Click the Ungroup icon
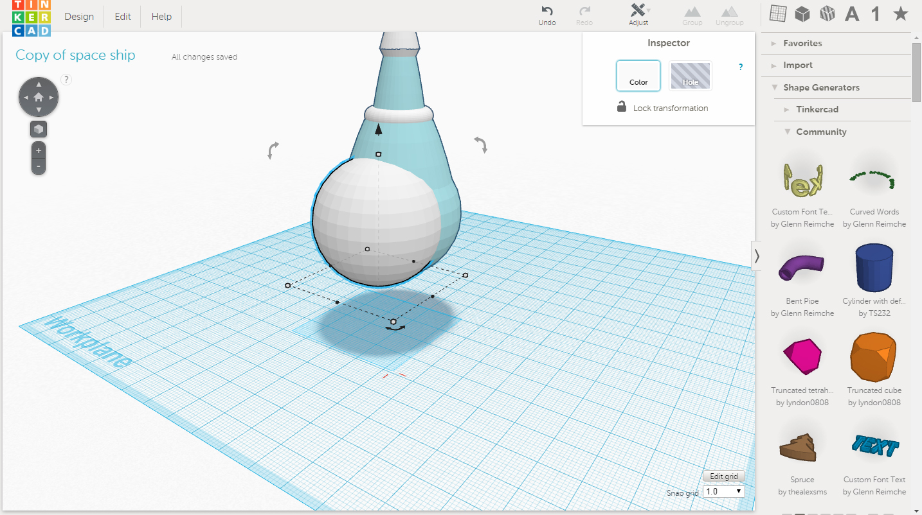 [x=729, y=16]
